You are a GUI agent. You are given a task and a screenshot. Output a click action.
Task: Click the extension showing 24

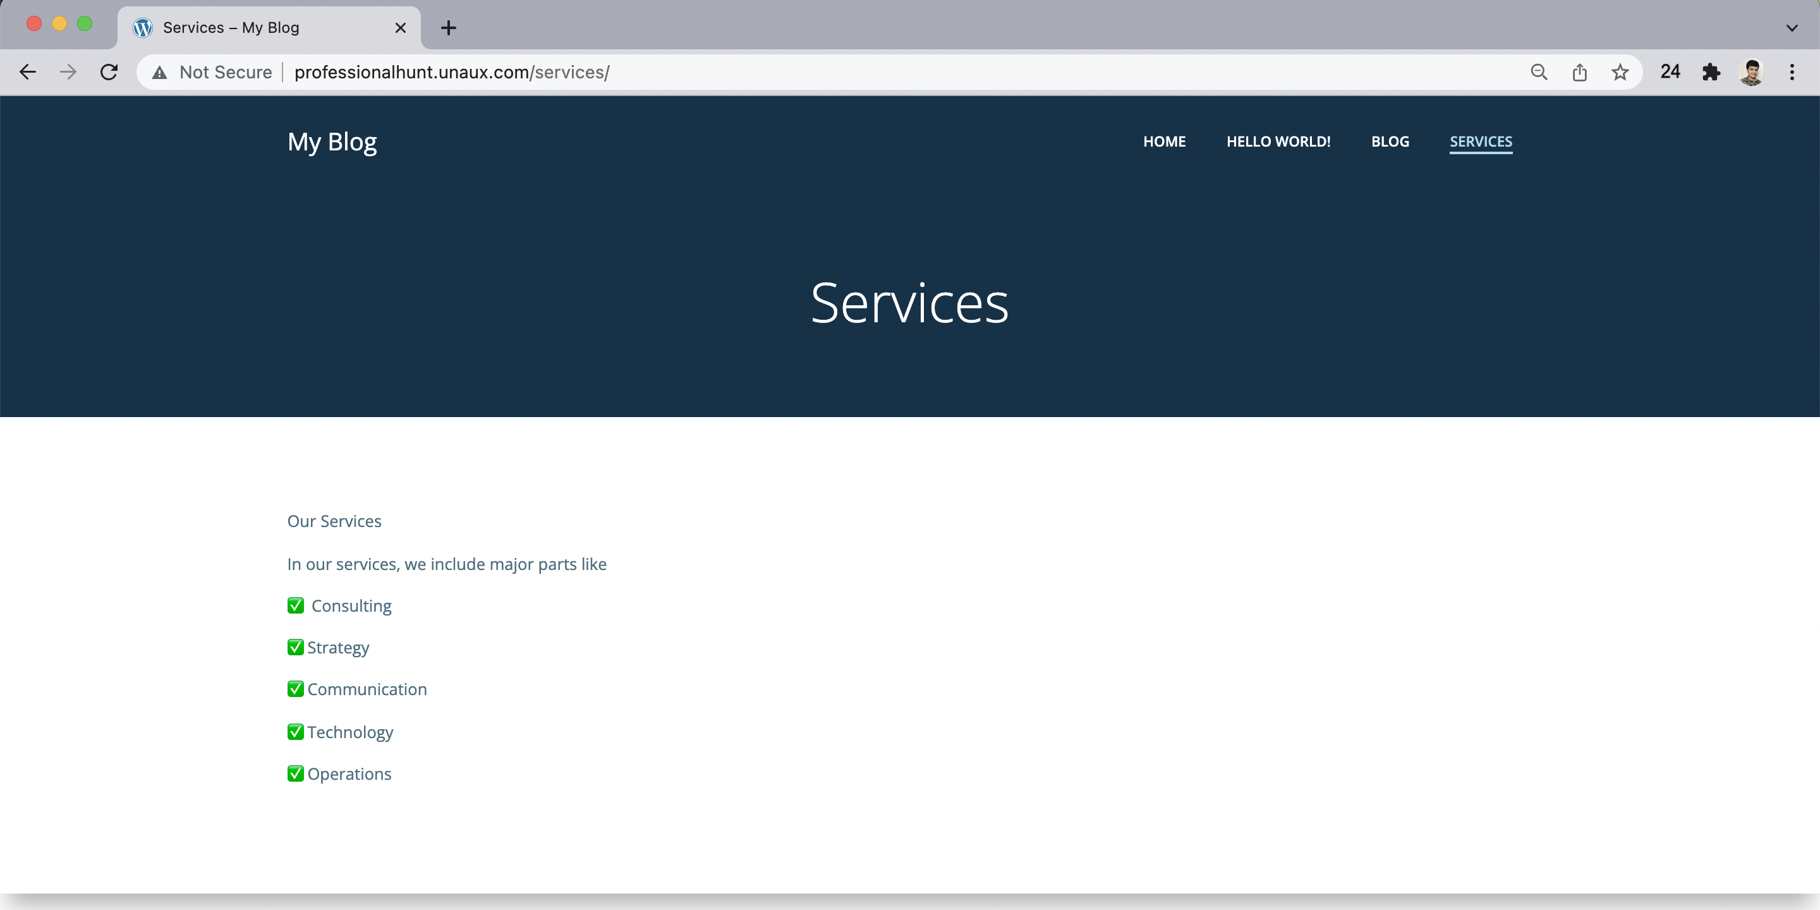[1670, 72]
